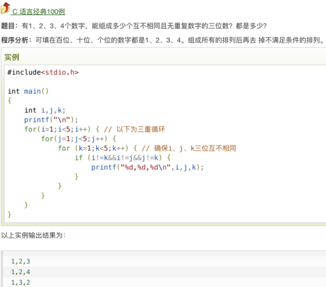Click the 'printf("%d,%d,%d\n",i,j,k);' line
This screenshot has width=326, height=287.
point(148,167)
